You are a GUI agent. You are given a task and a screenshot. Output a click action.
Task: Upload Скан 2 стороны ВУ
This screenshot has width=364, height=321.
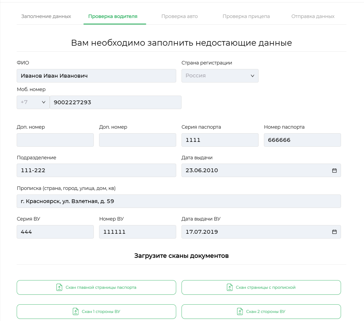coord(261,312)
